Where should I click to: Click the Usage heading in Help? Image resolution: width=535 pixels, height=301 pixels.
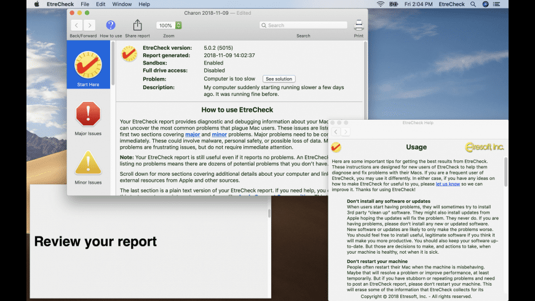click(416, 147)
